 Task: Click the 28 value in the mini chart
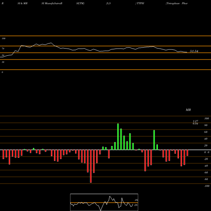click(x=136, y=205)
